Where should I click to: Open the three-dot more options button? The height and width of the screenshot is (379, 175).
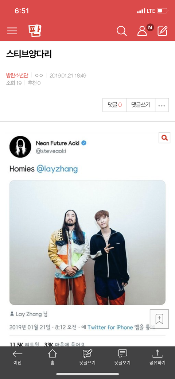click(162, 105)
